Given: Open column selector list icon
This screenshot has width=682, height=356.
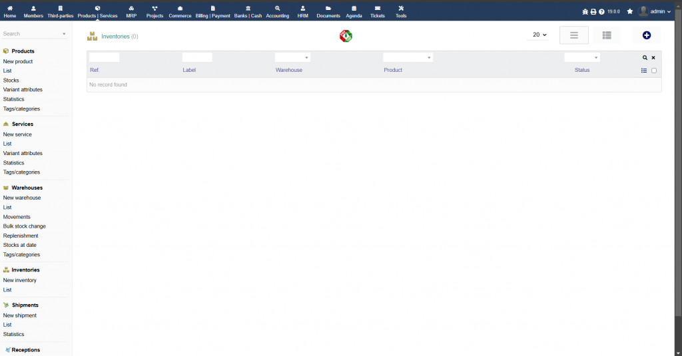Looking at the screenshot, I should point(644,71).
